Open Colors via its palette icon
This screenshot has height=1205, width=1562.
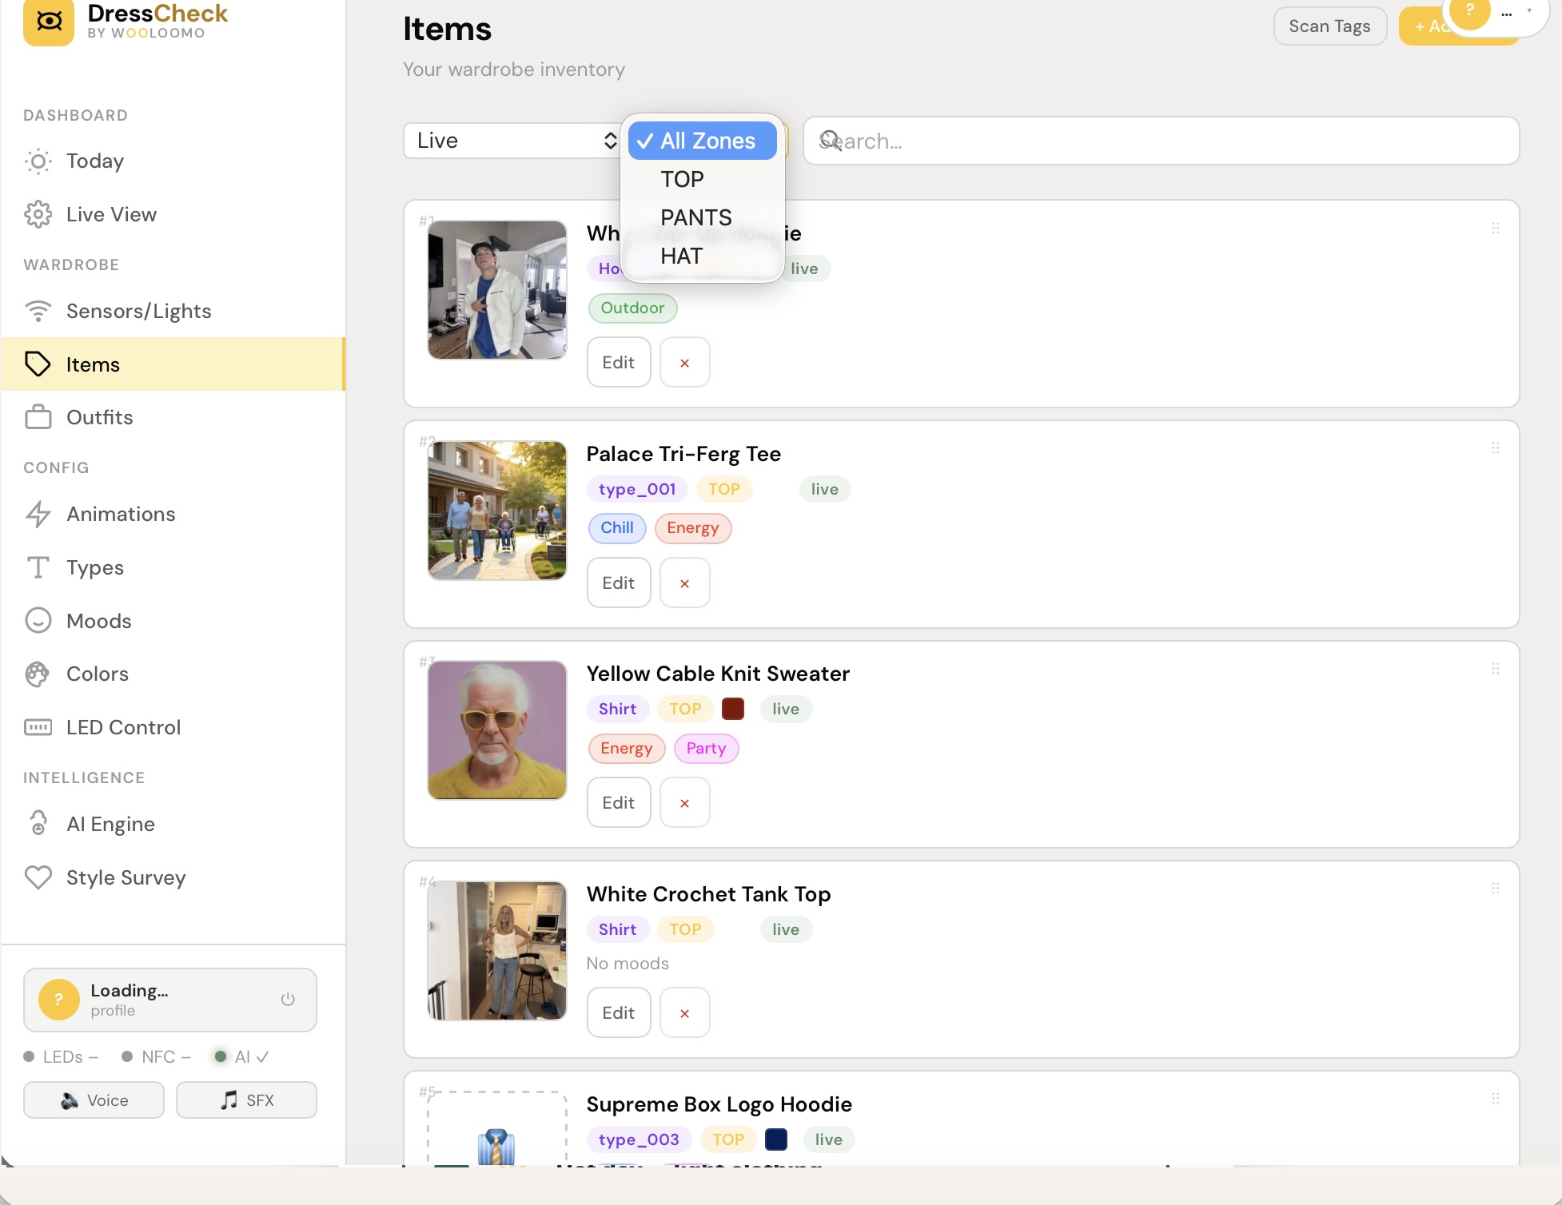coord(38,674)
